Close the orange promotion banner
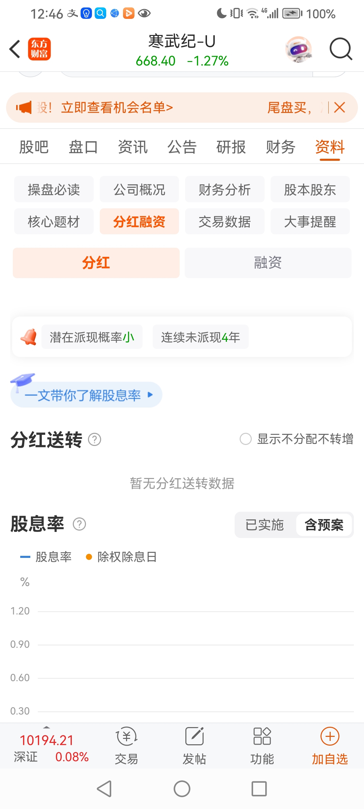The image size is (364, 809). coord(339,108)
